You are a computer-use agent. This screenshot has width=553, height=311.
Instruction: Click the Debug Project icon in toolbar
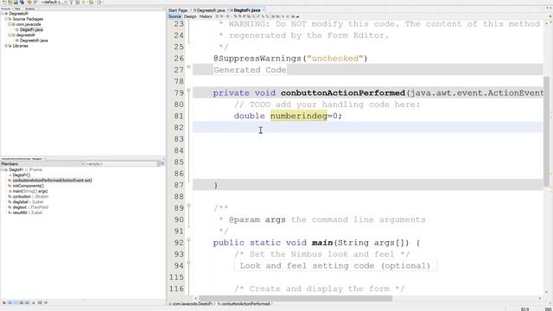pos(91,2)
